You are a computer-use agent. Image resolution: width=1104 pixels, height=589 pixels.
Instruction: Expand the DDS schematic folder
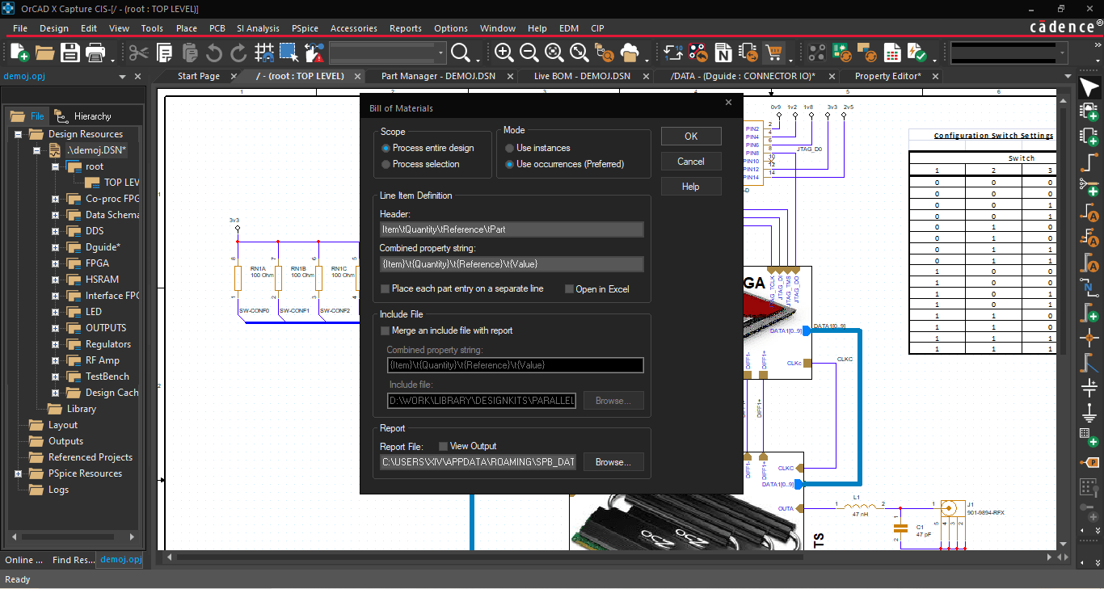coord(55,231)
